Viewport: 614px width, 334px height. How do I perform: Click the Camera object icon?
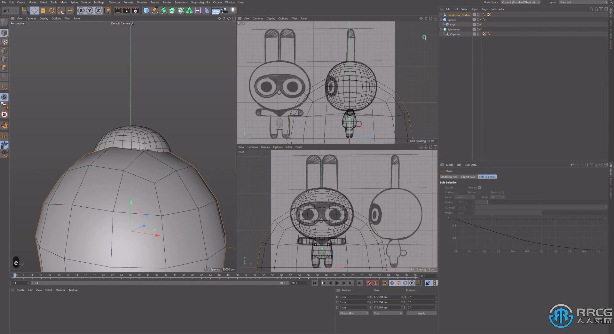pos(224,11)
